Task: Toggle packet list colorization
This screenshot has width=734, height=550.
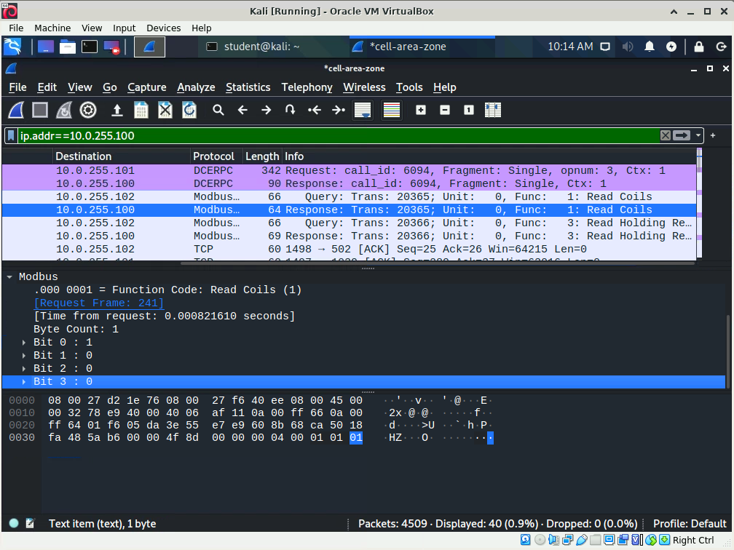Action: click(x=391, y=111)
